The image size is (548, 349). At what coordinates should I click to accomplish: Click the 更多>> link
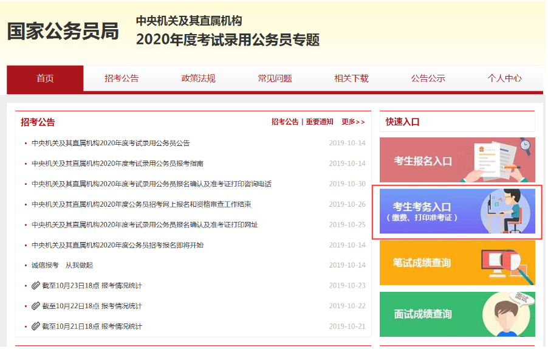[x=353, y=122]
